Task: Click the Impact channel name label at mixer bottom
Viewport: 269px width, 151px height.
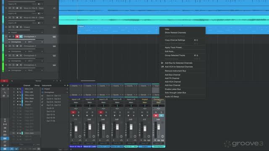Action: pos(145,146)
